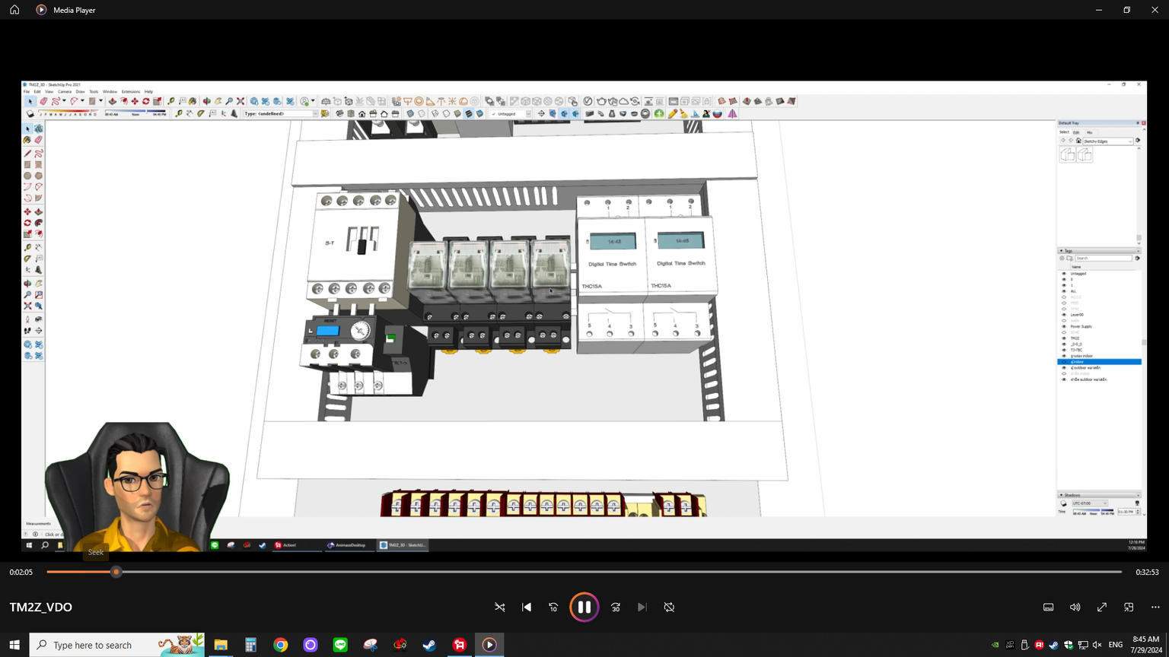Go to previous track
The width and height of the screenshot is (1169, 657).
(527, 607)
